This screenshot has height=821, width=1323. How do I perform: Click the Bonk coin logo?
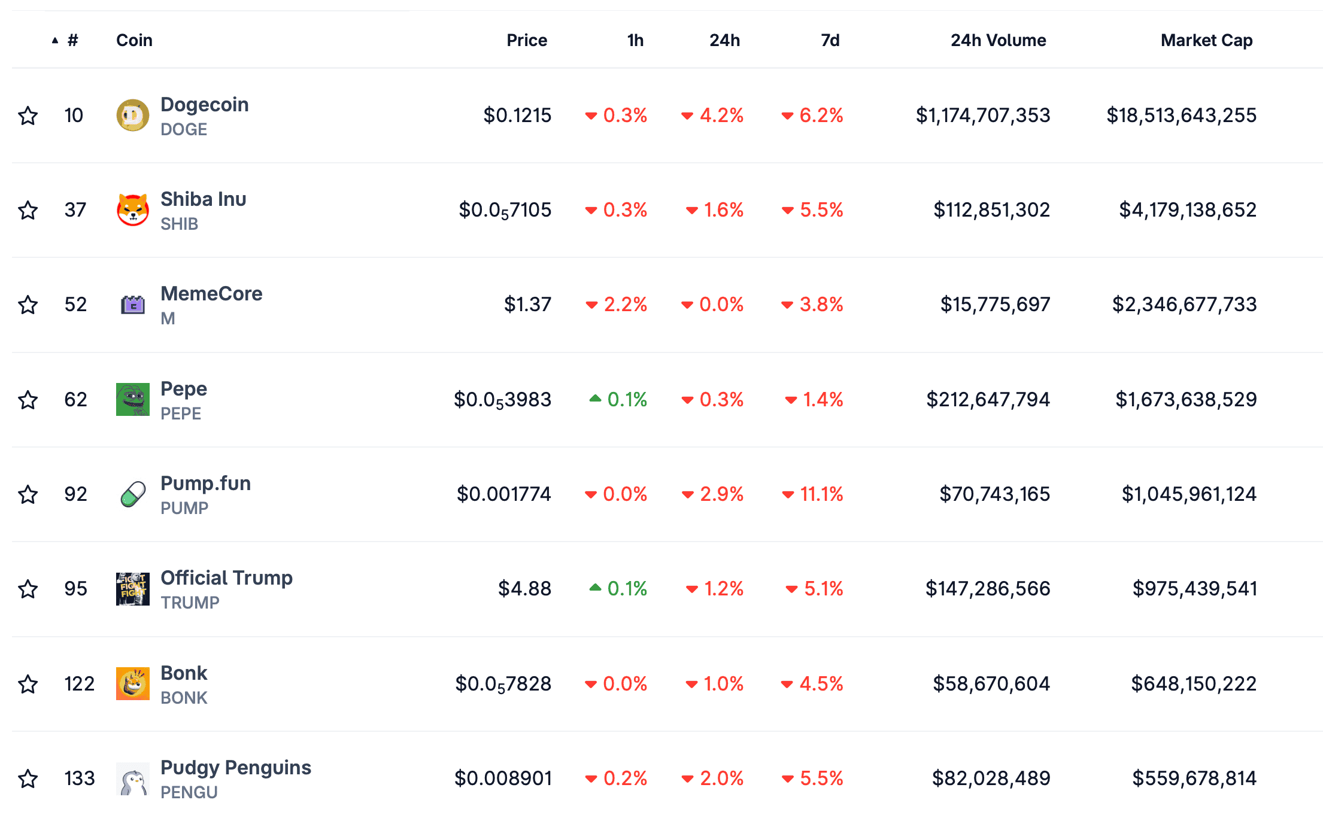(132, 683)
